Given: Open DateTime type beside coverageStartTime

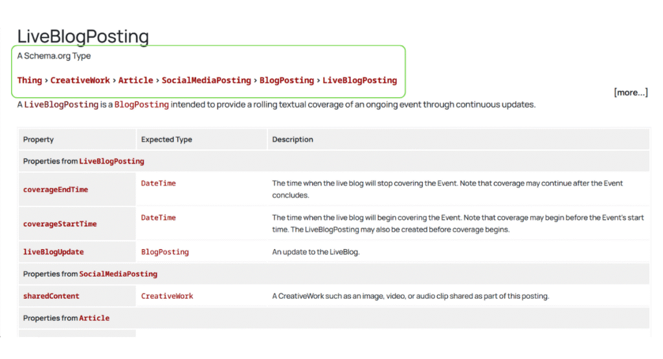Looking at the screenshot, I should pos(158,218).
